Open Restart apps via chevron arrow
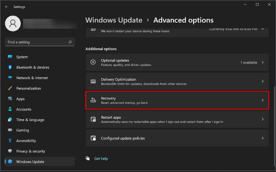 coord(263,119)
